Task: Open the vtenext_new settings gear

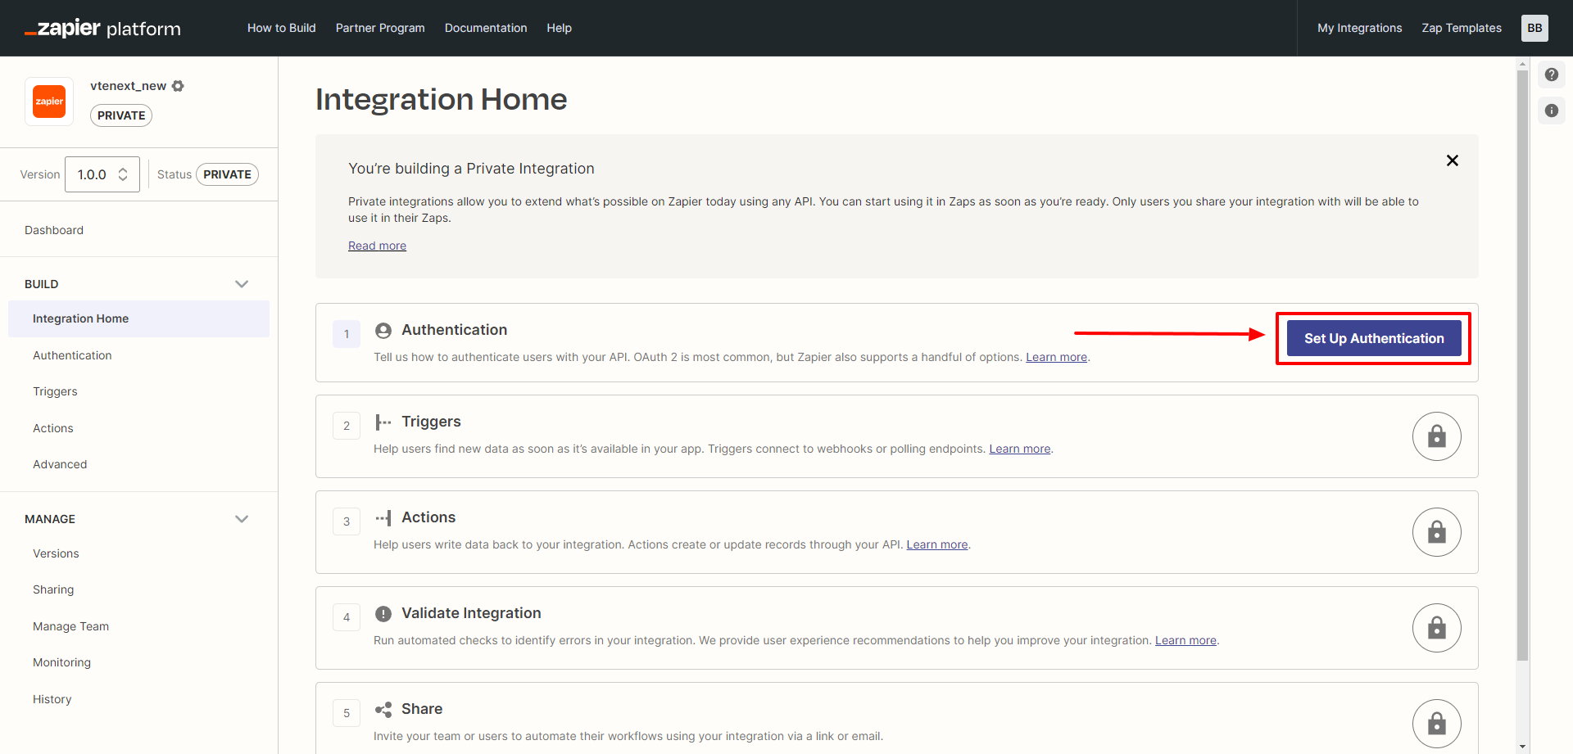Action: point(178,86)
